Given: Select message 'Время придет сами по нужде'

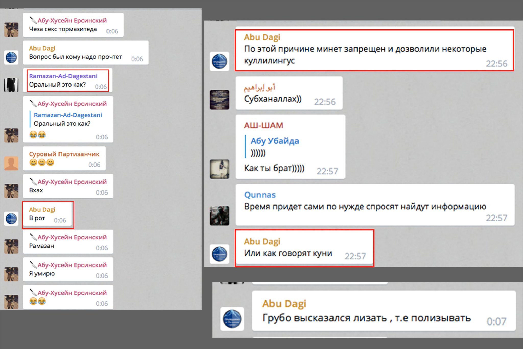Looking at the screenshot, I should [365, 206].
